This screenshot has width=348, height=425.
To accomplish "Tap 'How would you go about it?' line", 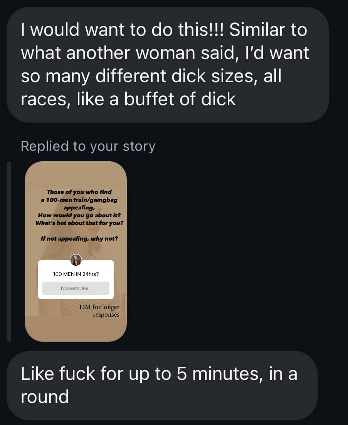I will click(79, 215).
